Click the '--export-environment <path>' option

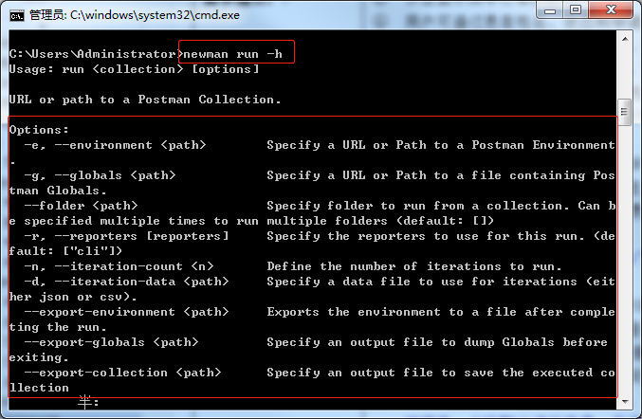tap(126, 312)
